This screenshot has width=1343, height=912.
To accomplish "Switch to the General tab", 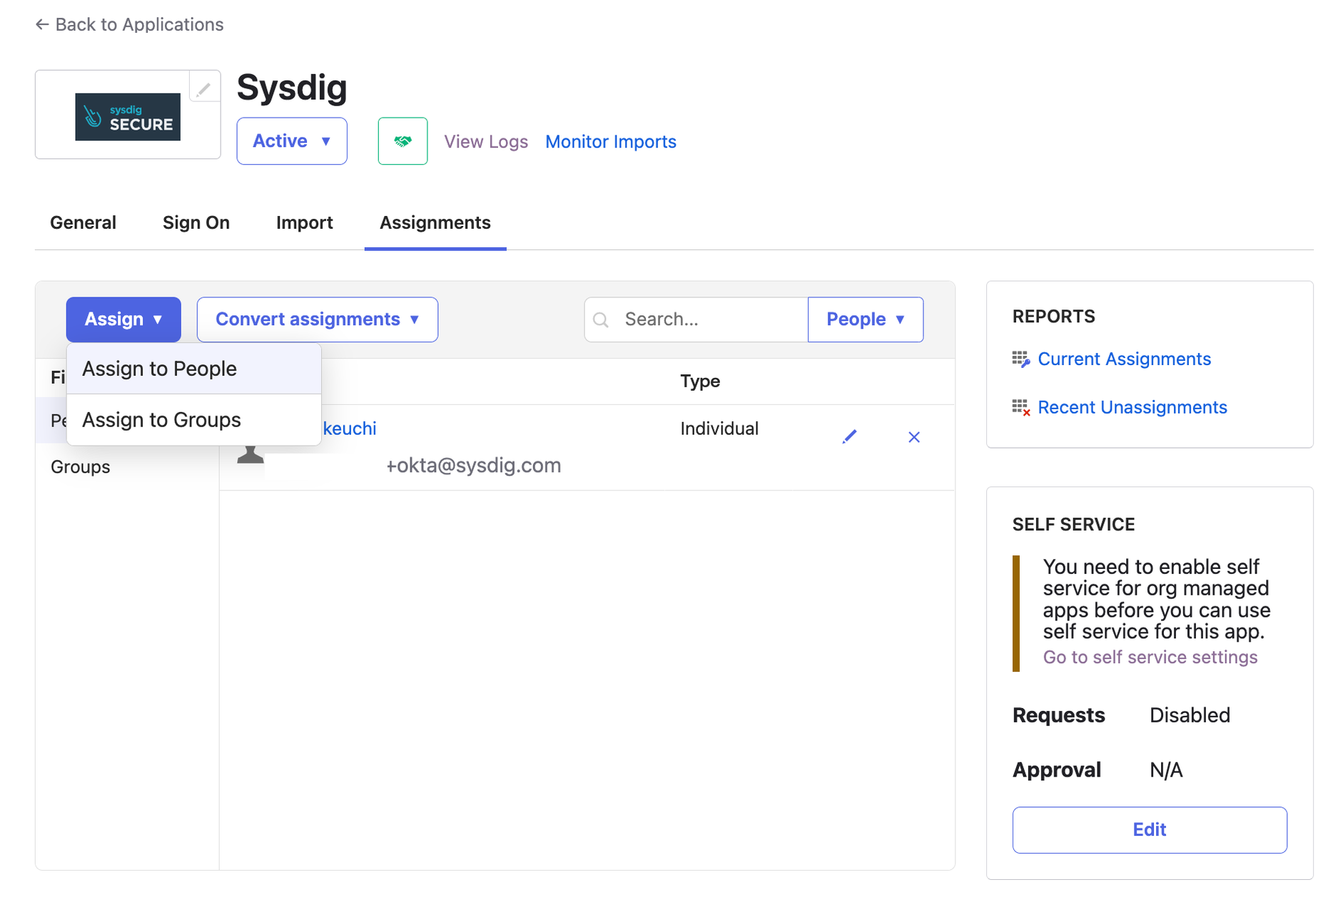I will (x=83, y=222).
